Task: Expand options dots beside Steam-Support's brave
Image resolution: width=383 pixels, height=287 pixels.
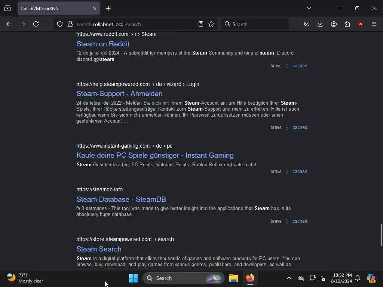Action: (287, 128)
